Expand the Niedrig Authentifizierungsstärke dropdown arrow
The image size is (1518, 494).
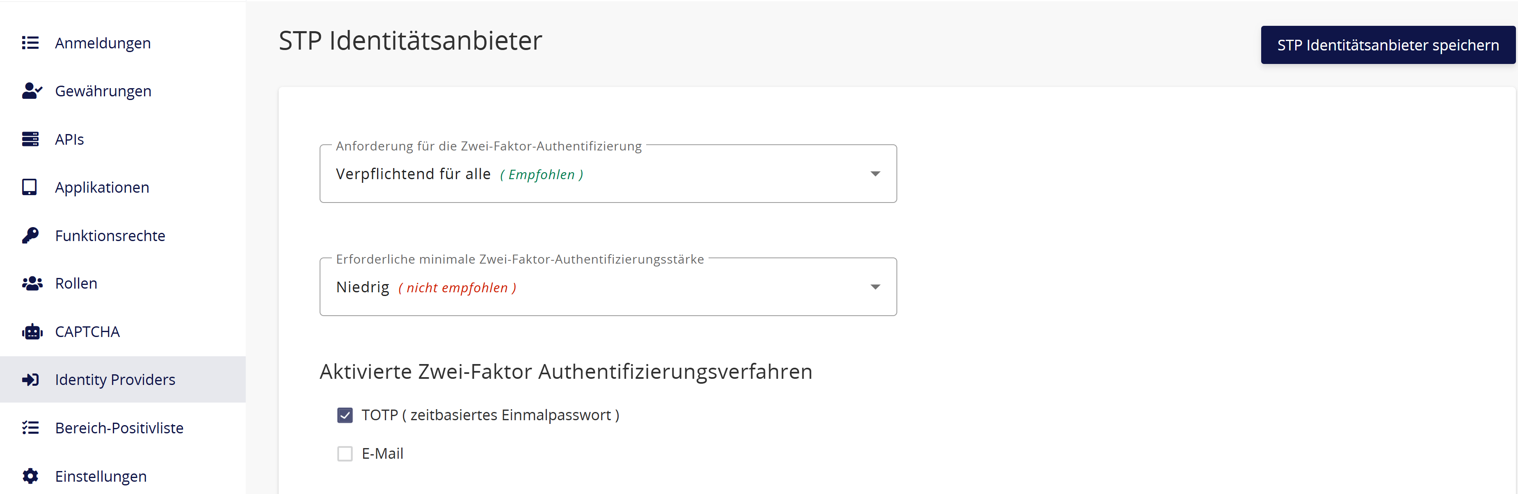[x=875, y=287]
